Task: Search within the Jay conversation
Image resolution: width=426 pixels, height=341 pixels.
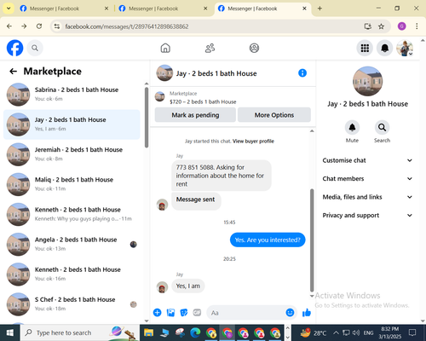Action: tap(382, 127)
